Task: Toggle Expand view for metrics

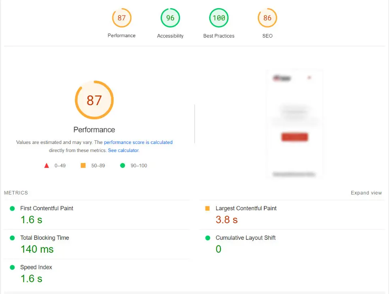Action: coord(366,193)
